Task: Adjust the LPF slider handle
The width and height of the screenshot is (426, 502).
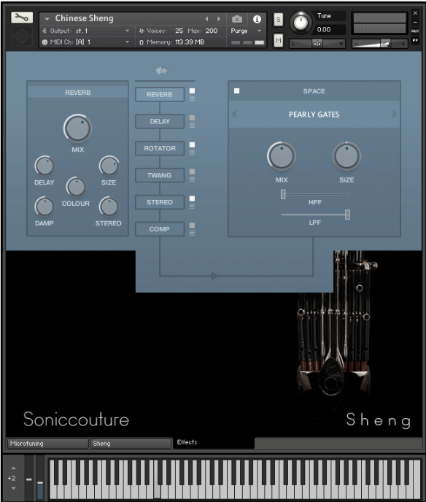Action: pos(347,215)
